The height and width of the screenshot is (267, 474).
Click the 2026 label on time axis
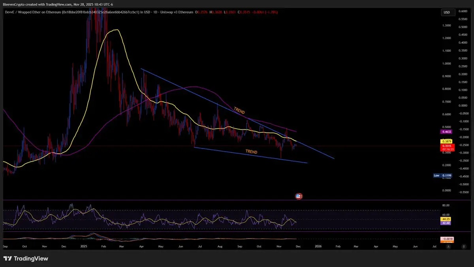[x=318, y=246]
